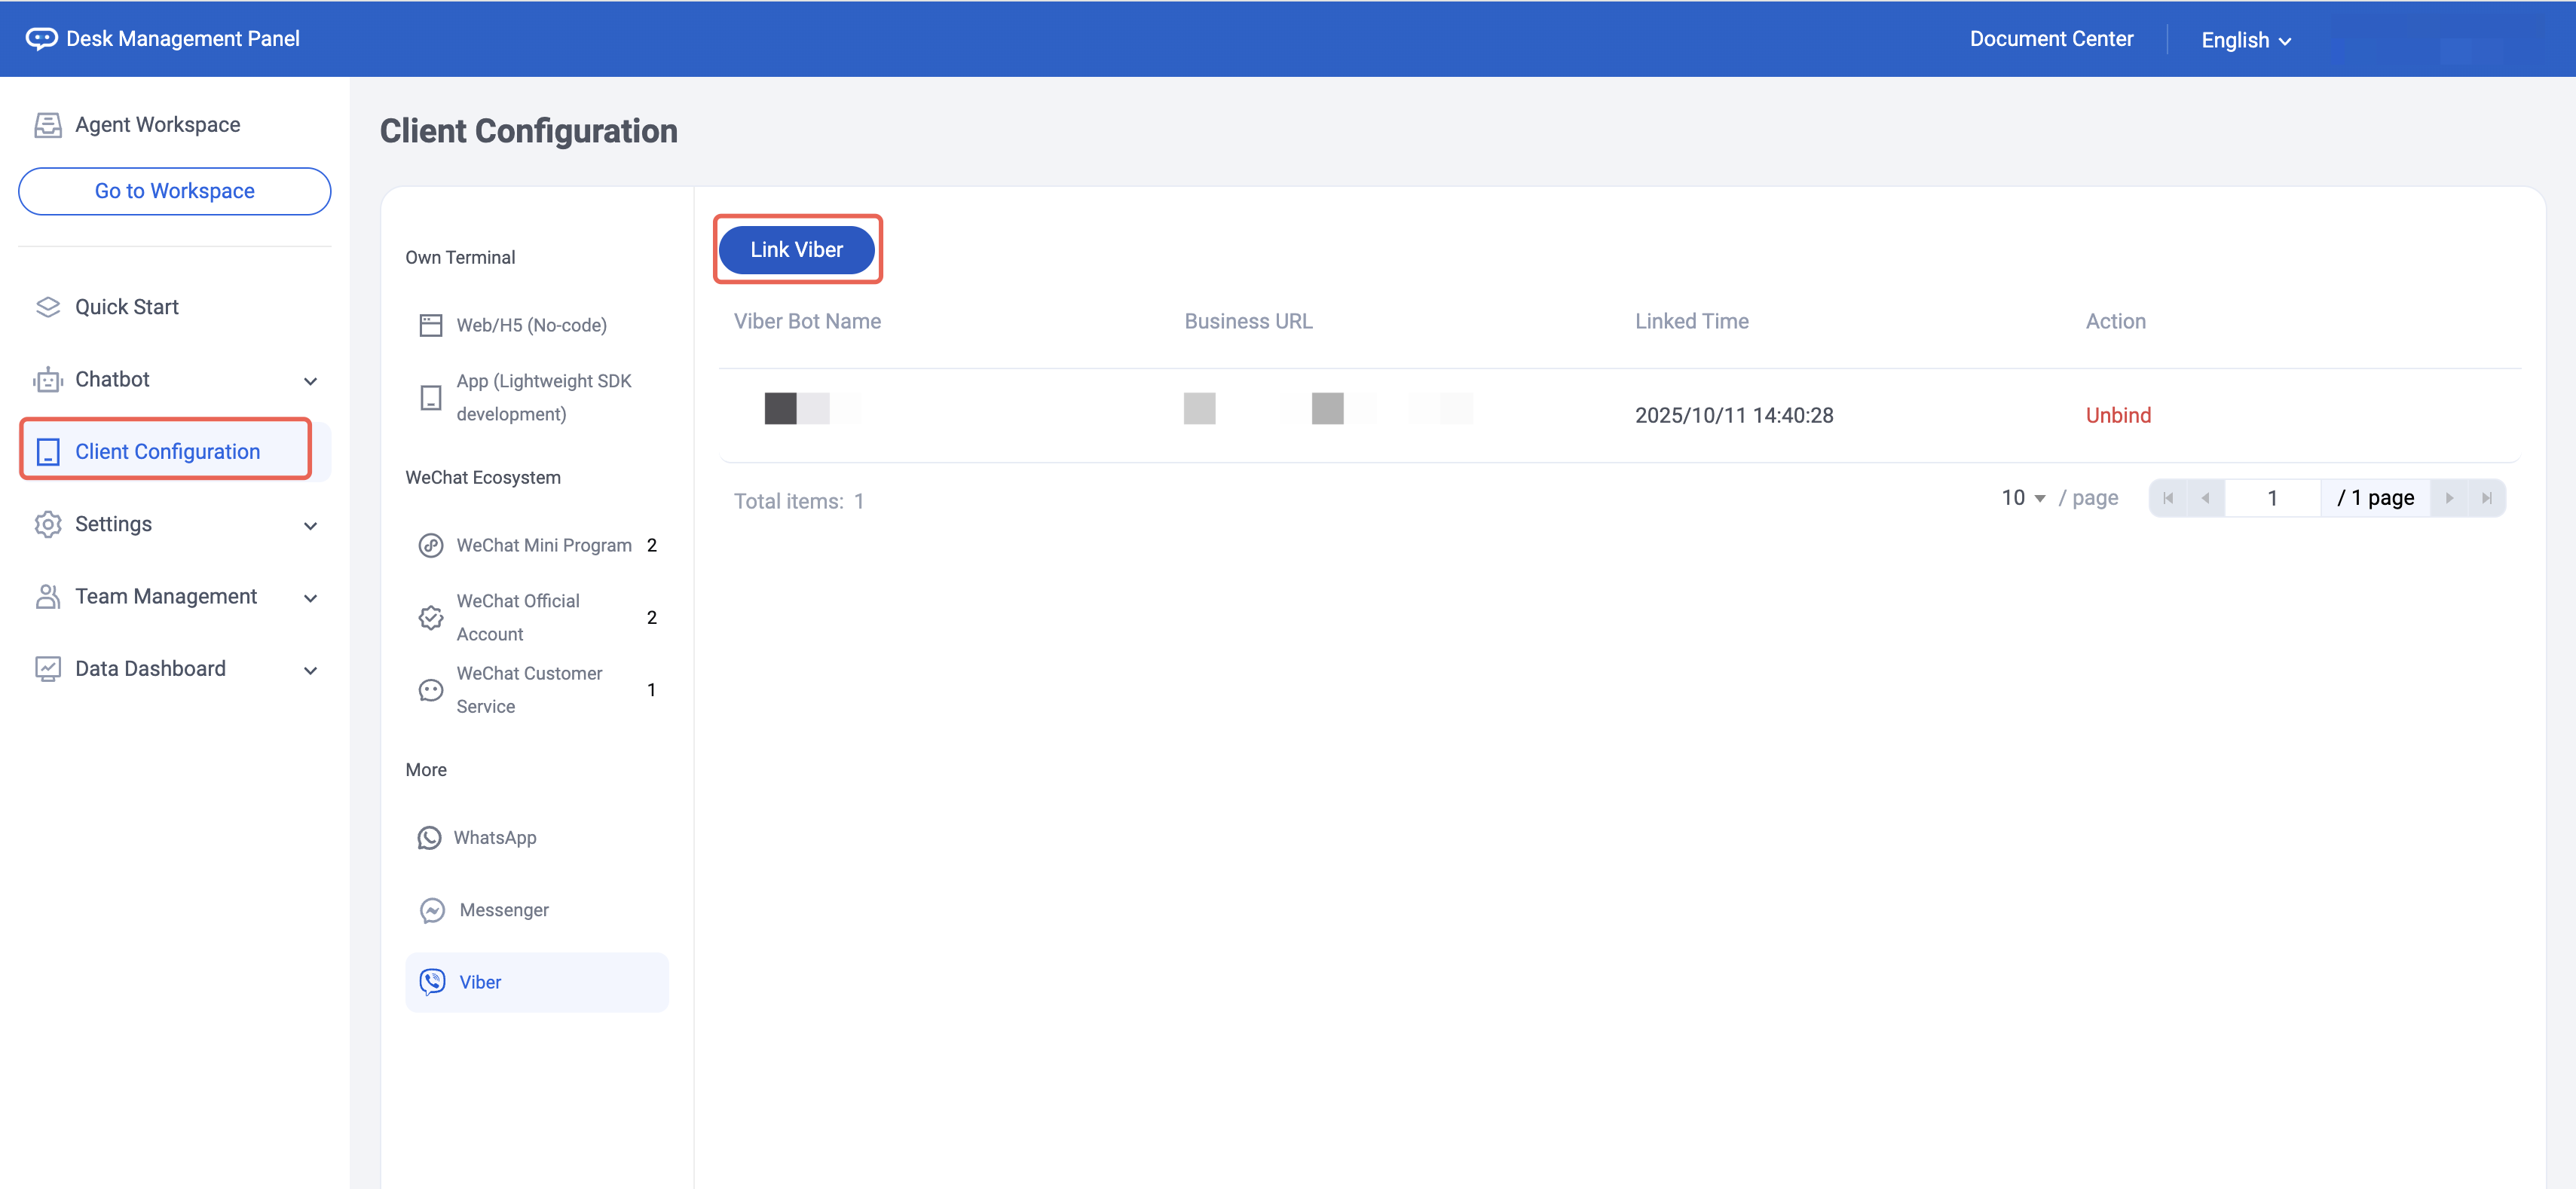Click the page number input field
Screen dimensions: 2576x1189
click(x=2272, y=498)
